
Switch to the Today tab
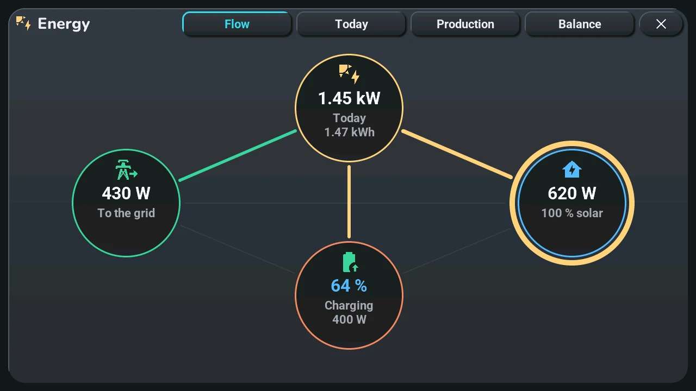point(351,24)
